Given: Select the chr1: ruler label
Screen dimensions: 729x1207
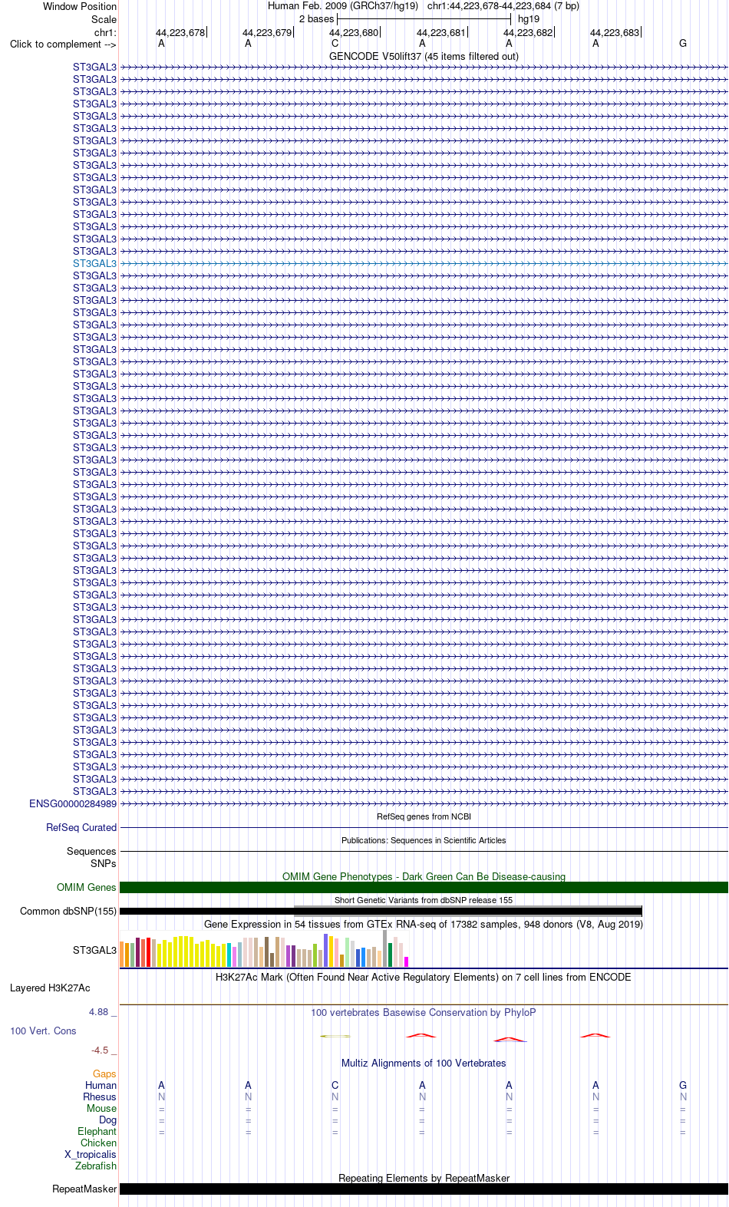Looking at the screenshot, I should (105, 32).
